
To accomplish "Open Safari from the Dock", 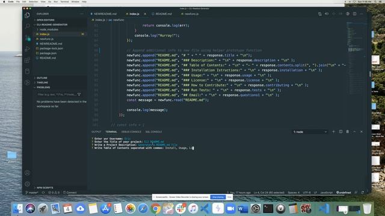I will 143,209.
